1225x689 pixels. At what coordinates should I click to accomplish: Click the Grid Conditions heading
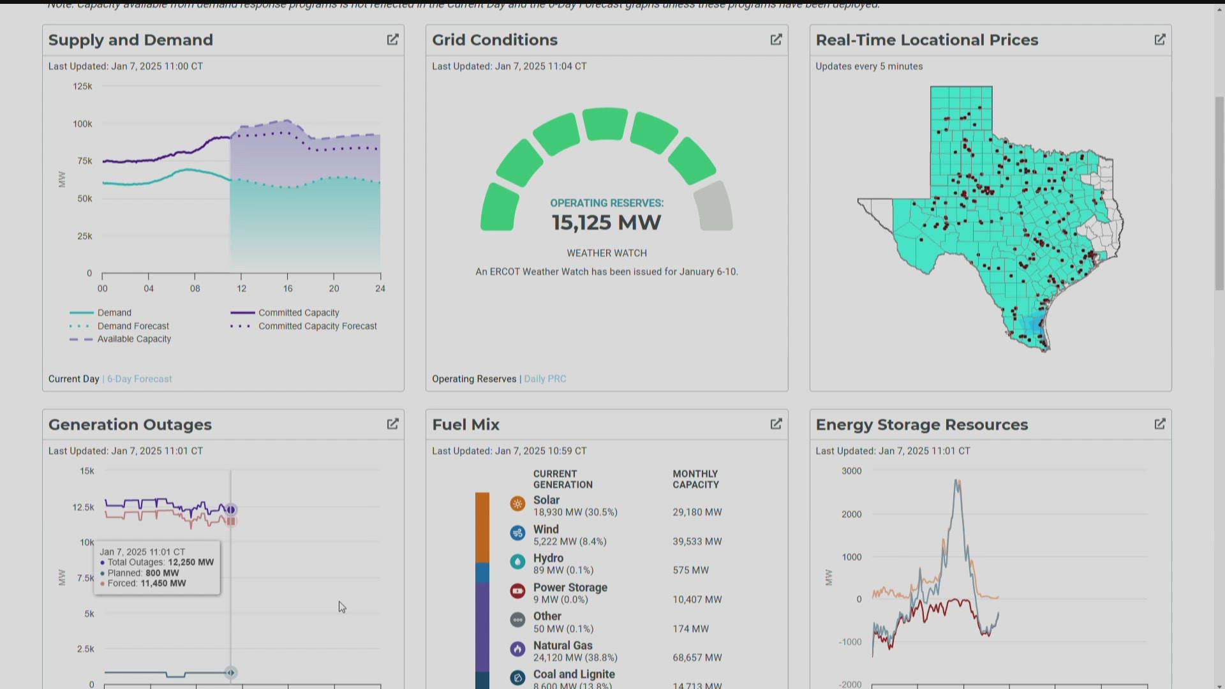tap(494, 40)
